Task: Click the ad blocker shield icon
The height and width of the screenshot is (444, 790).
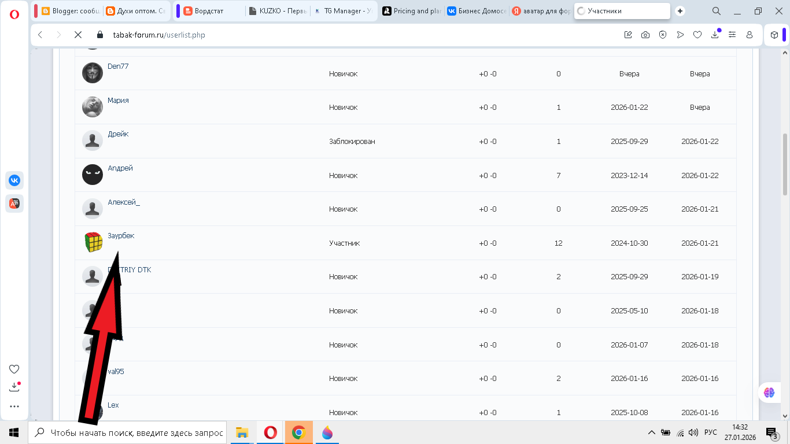Action: point(663,35)
